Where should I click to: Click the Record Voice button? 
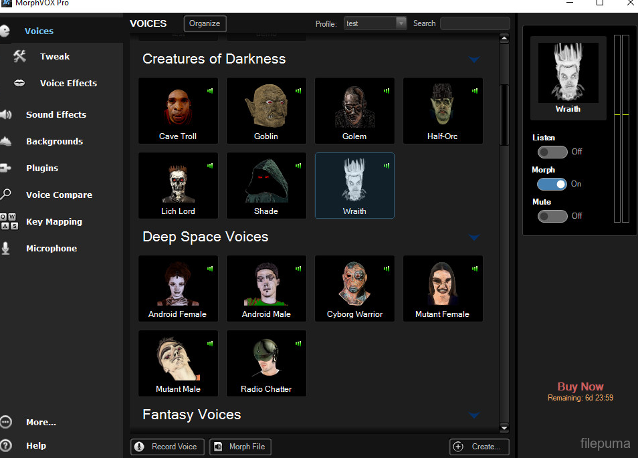pos(166,447)
